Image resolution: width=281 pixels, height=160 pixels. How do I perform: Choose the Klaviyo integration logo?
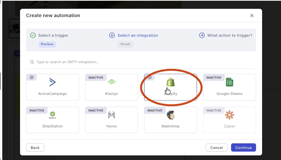pos(112,82)
